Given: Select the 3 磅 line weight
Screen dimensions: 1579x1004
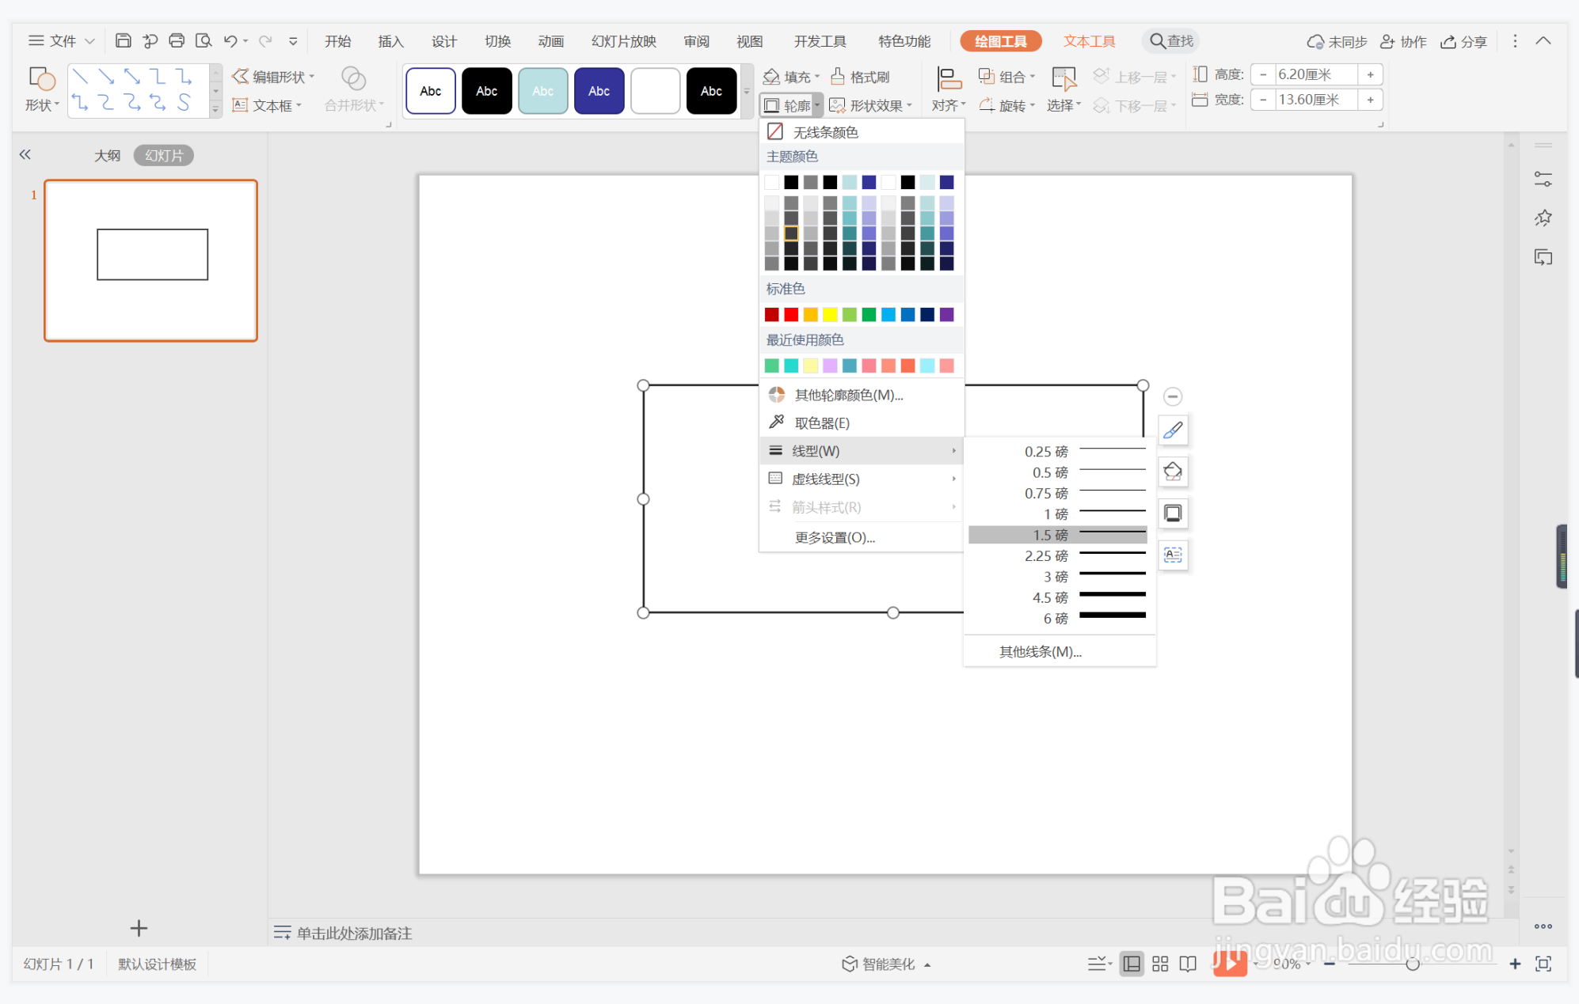Looking at the screenshot, I should point(1058,577).
